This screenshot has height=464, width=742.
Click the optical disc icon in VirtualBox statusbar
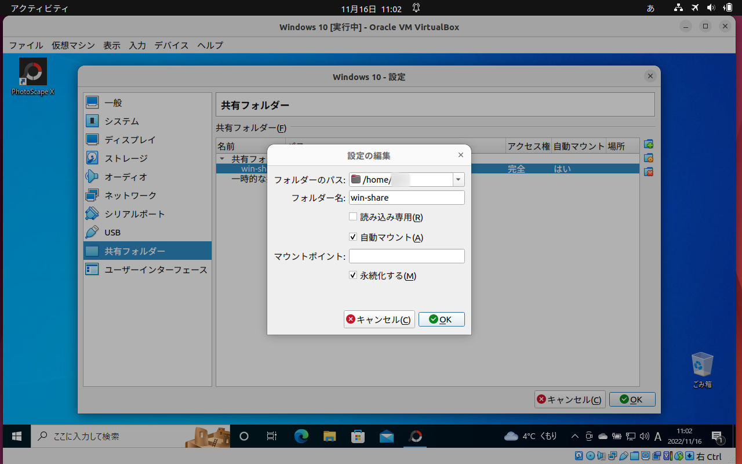[589, 455]
